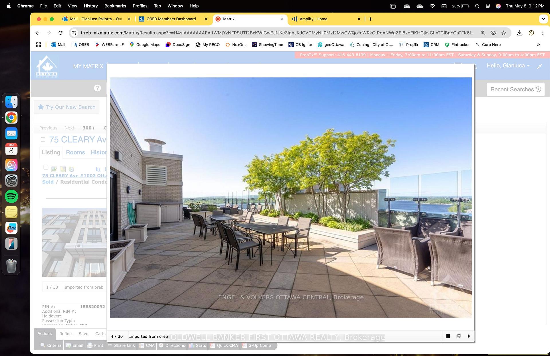This screenshot has width=550, height=356.
Task: Open a new tab with plus button
Action: coord(370,19)
